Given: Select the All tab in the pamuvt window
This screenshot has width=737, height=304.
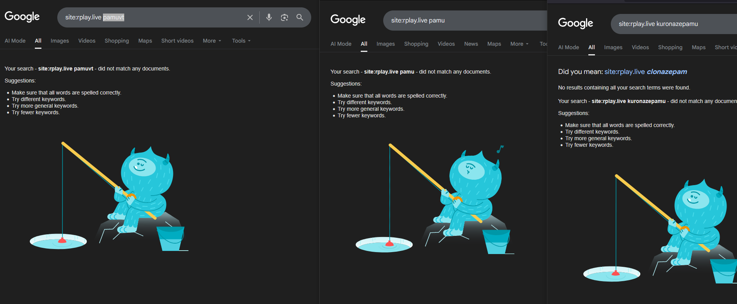Looking at the screenshot, I should [38, 41].
